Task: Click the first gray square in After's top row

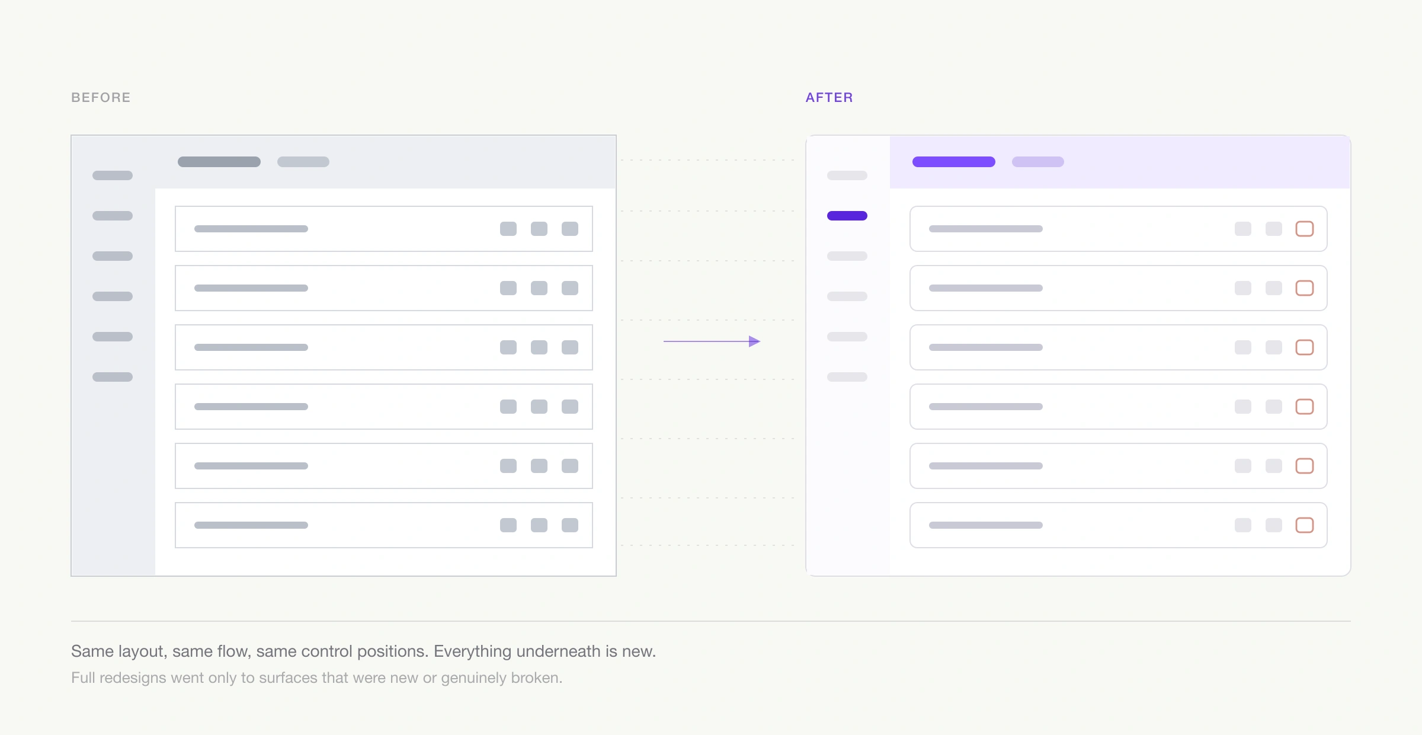Action: (x=1243, y=229)
